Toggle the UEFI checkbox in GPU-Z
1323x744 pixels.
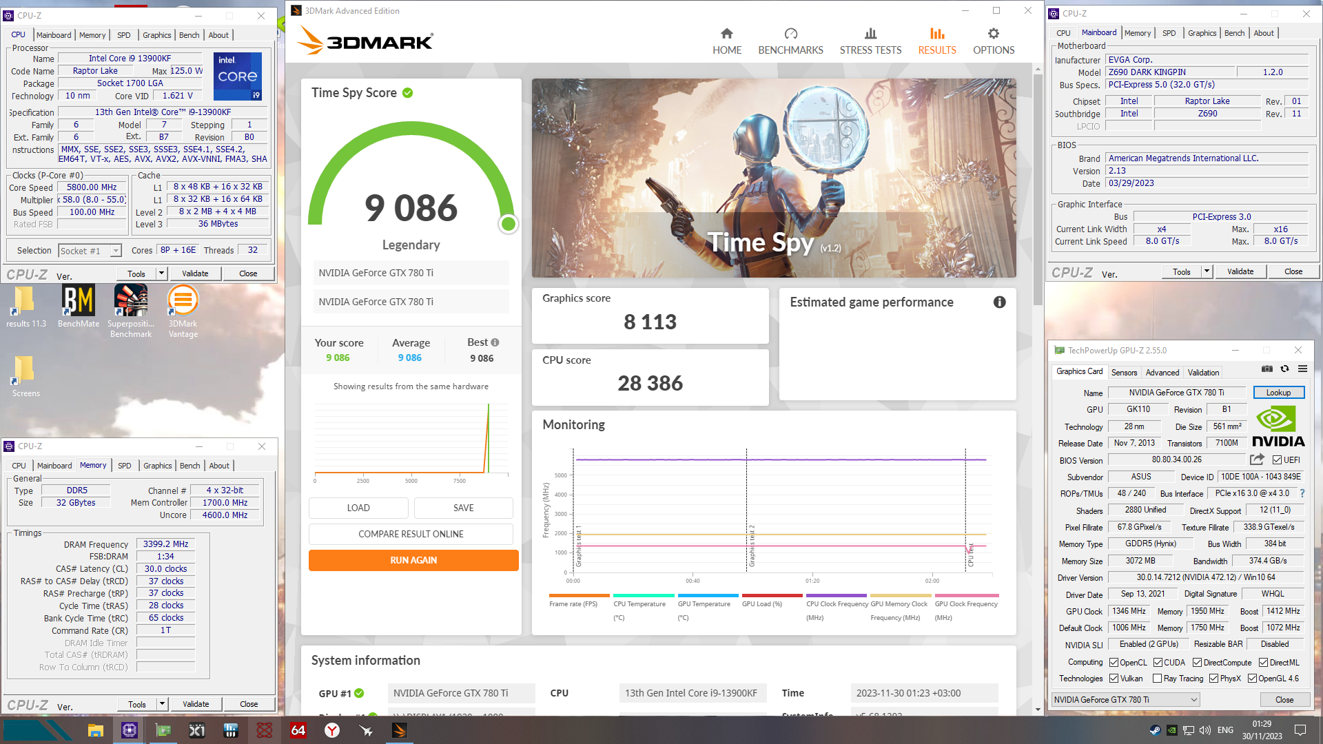pyautogui.click(x=1277, y=459)
